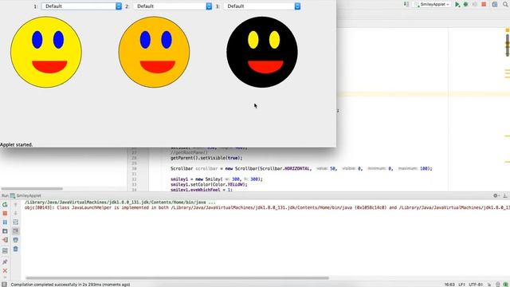
Task: Toggle the read-only lock icon in status bar
Action: tap(489, 285)
